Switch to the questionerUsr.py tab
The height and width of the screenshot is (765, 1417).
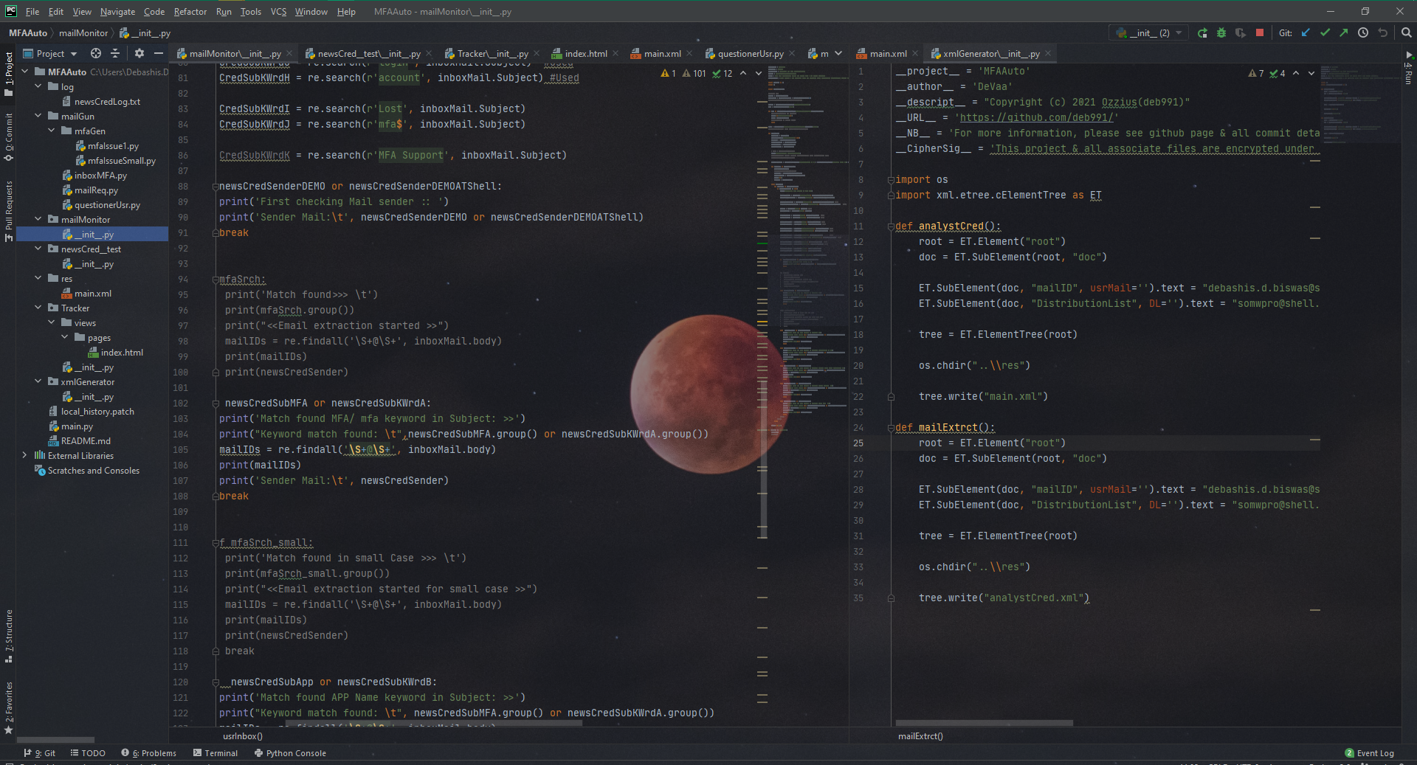750,53
